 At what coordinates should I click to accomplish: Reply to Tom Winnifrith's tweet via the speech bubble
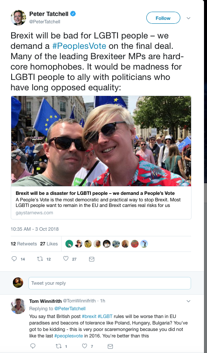33,346
